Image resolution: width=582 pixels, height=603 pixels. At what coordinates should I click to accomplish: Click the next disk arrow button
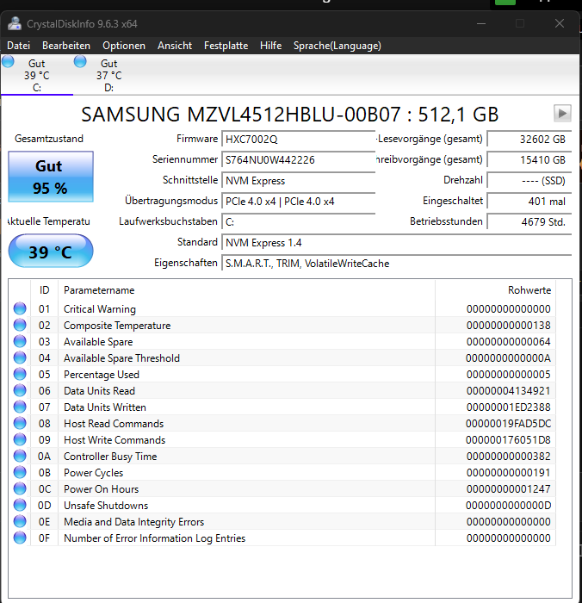[x=562, y=114]
